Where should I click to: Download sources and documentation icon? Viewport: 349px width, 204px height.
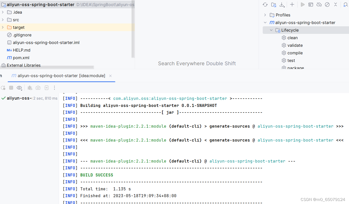(x=282, y=5)
